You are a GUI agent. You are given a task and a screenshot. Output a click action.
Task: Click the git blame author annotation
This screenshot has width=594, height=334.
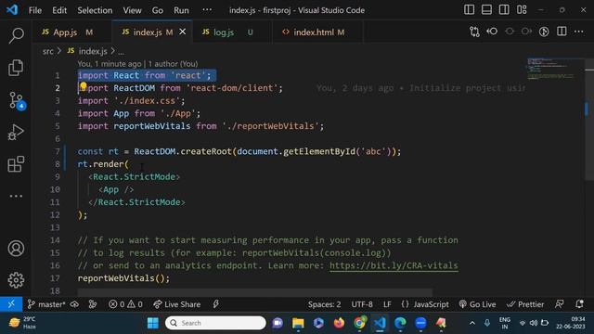(x=137, y=64)
